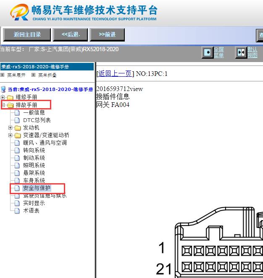Viewport: 263px width, 278px height.
Task: Select 制动系统 in the tree
Action: 34,158
